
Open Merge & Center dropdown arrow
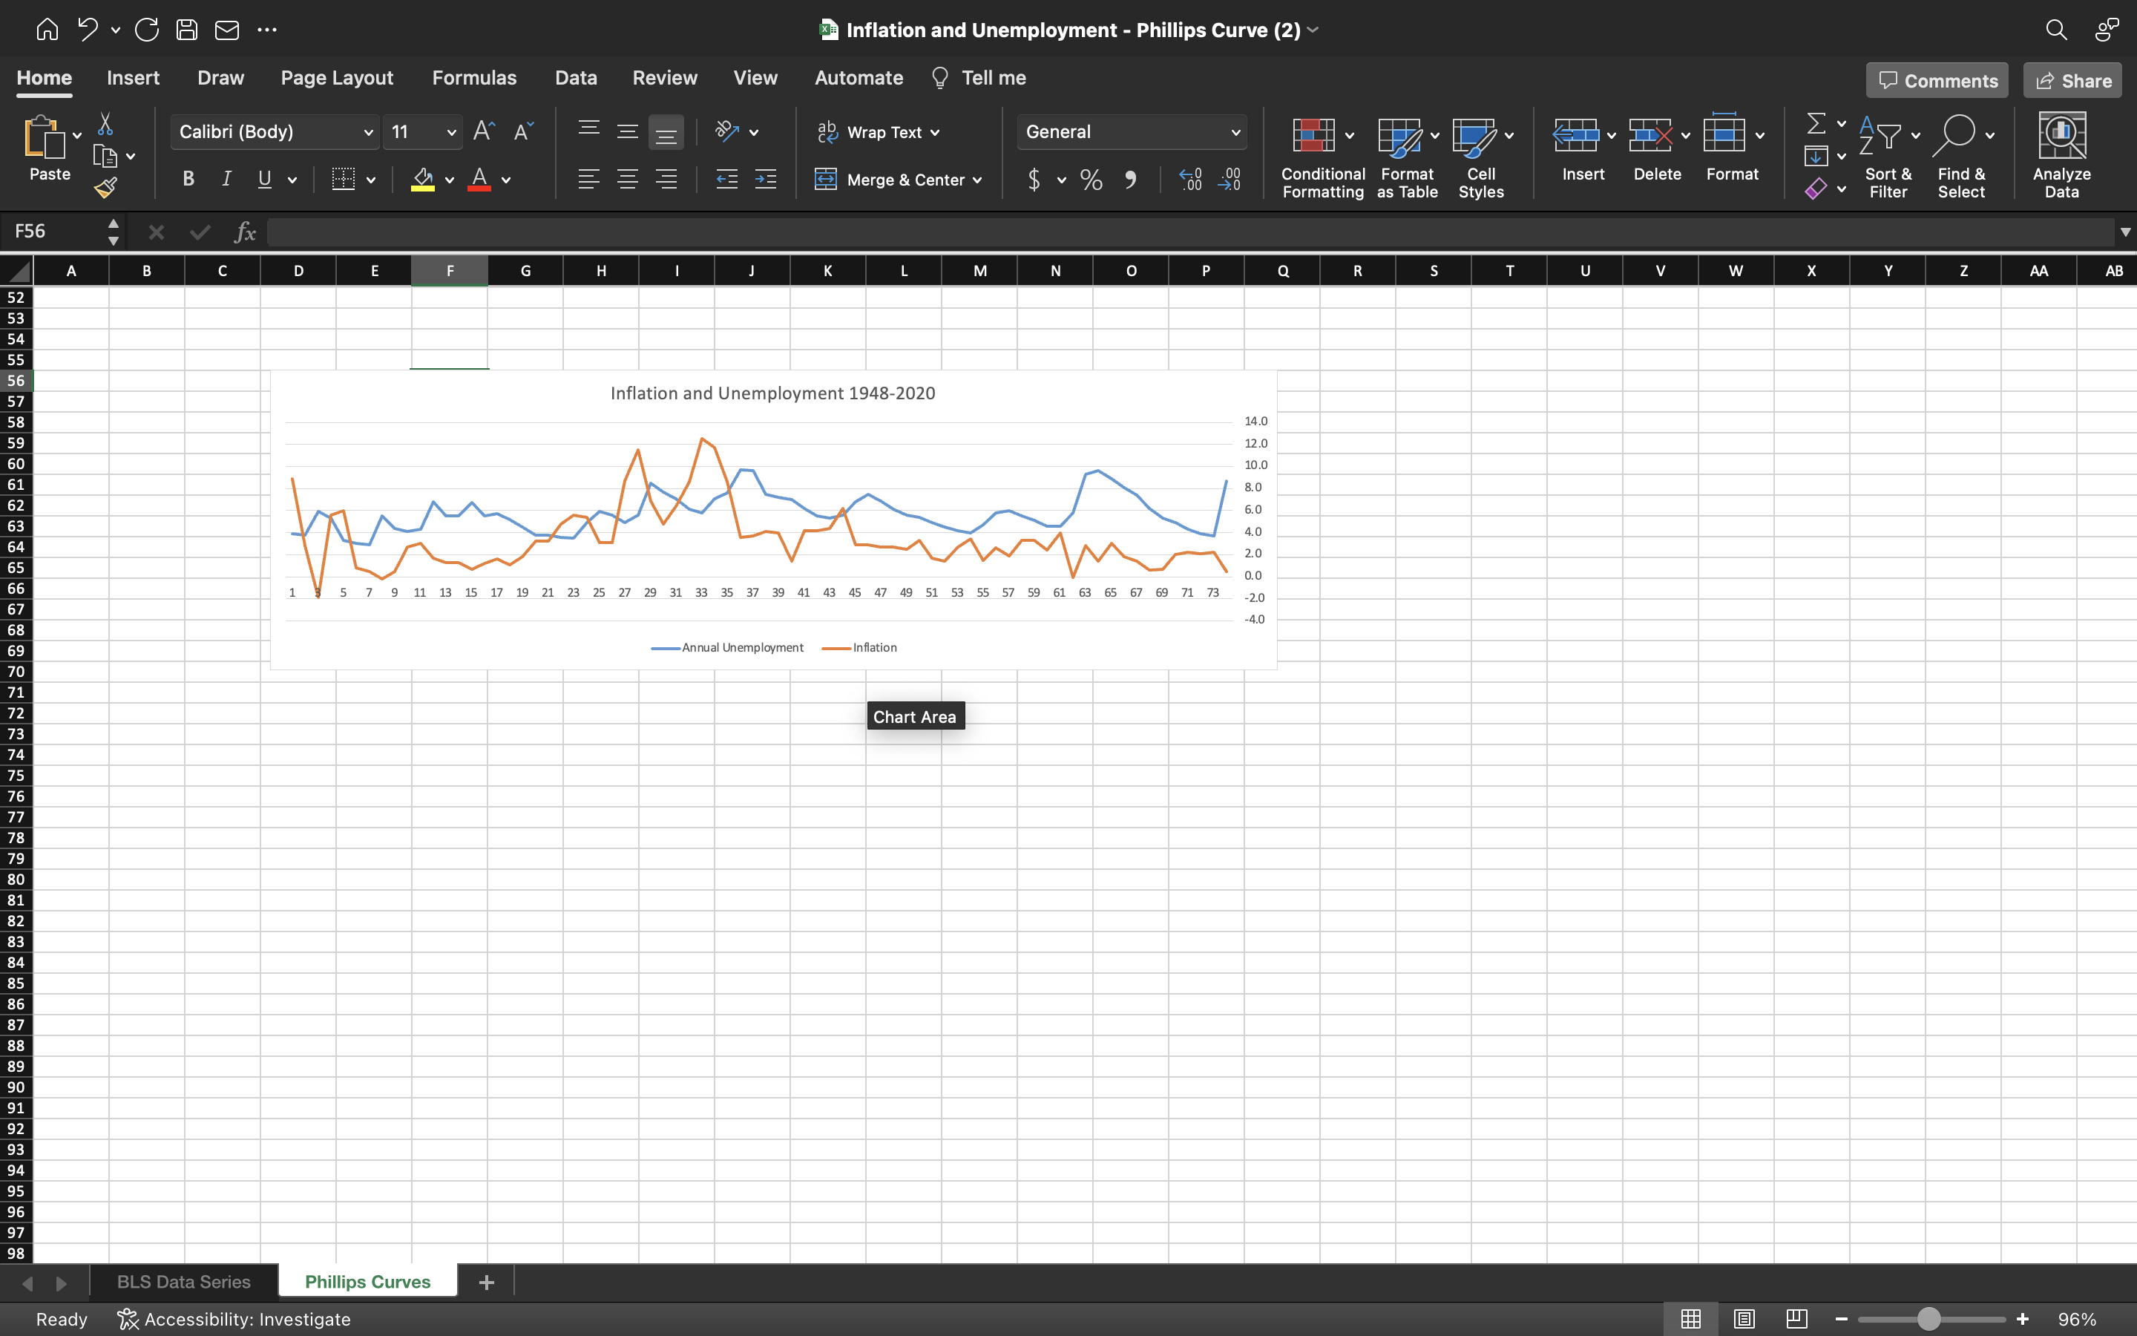977,180
